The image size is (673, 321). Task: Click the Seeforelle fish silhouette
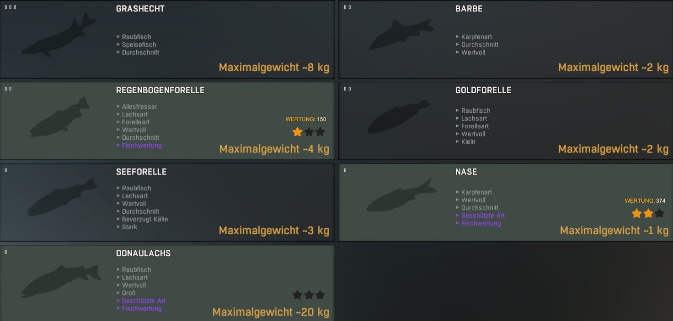62,197
